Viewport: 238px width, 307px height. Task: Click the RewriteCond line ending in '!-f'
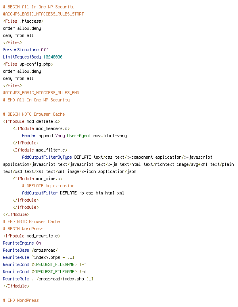[45, 264]
